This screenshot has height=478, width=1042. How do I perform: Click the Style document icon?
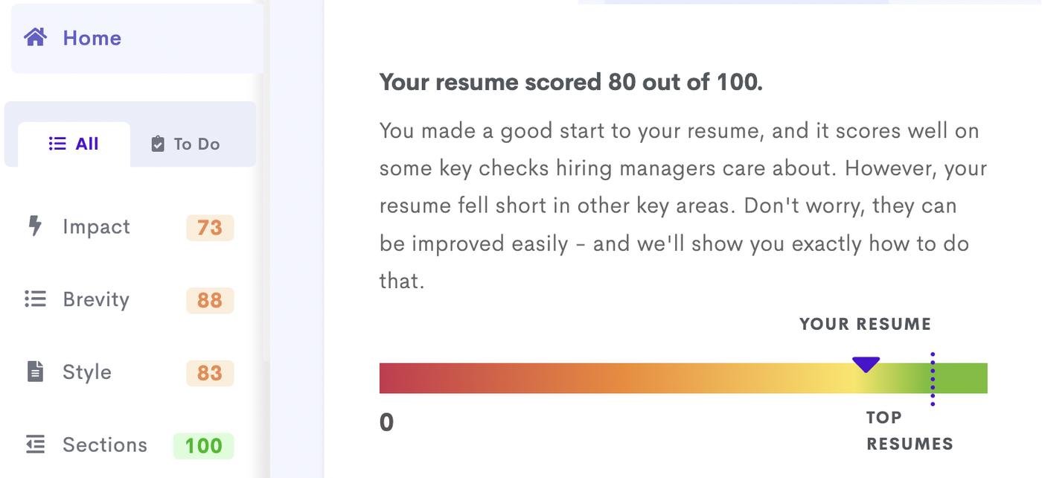[x=35, y=371]
